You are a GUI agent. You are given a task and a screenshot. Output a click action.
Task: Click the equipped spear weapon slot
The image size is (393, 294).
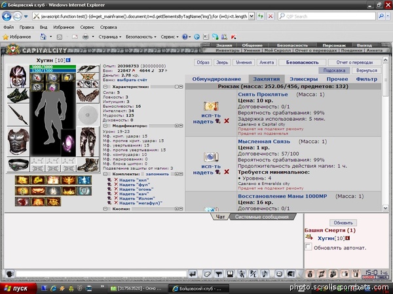[18, 115]
